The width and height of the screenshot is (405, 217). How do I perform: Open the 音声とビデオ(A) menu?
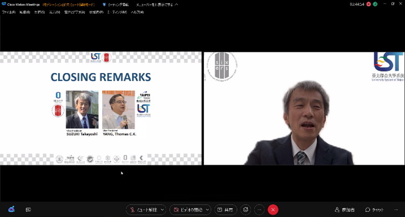pos(74,12)
